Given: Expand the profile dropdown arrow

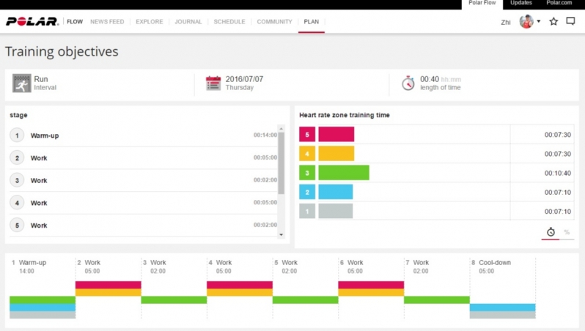Looking at the screenshot, I should 539,22.
